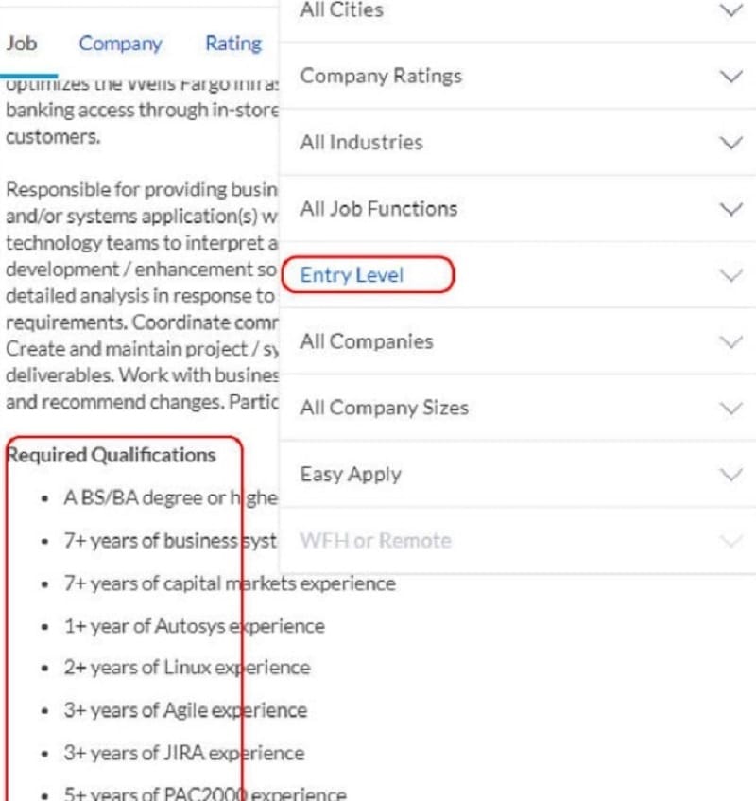This screenshot has width=756, height=801.
Task: Click the chevron next to Company Ratings
Action: click(730, 77)
